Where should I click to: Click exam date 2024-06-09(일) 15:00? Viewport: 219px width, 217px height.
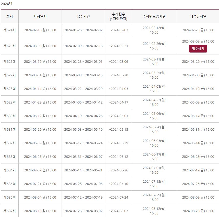coord(40,143)
